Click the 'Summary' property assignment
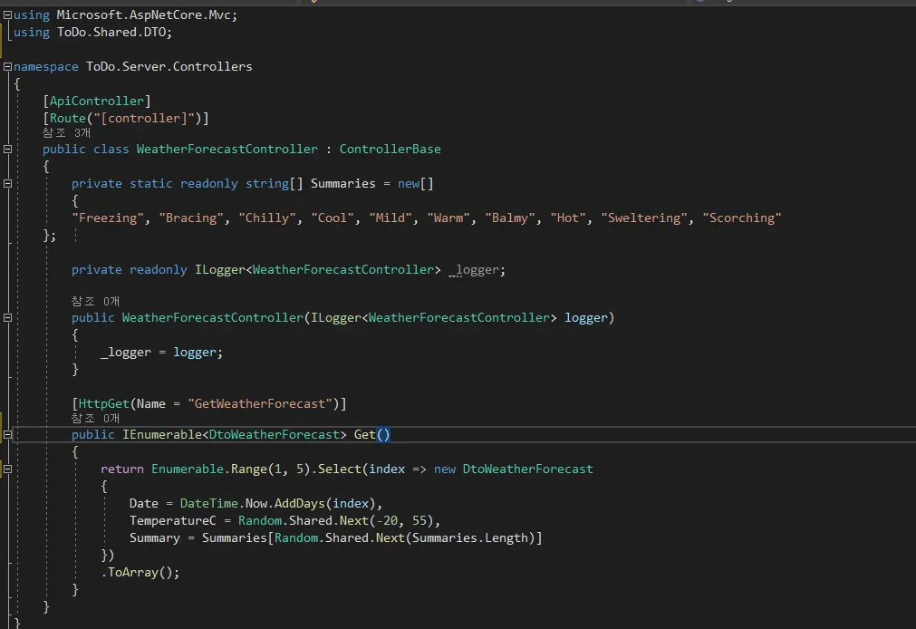The width and height of the screenshot is (916, 629). [x=155, y=537]
